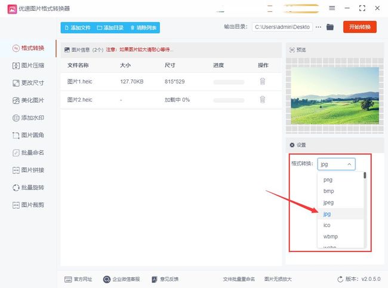This screenshot has width=388, height=288.
Task: Delete 图片1.heic with its trash icon
Action: point(263,81)
